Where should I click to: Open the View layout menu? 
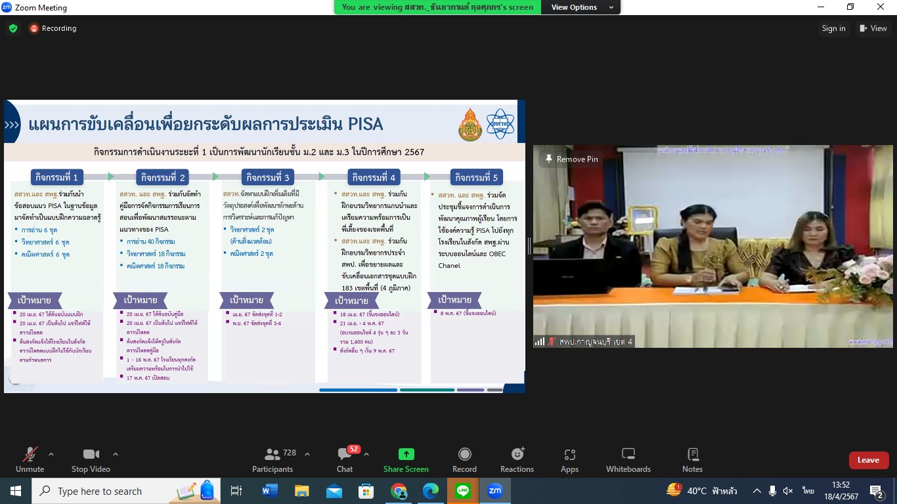[x=873, y=28]
